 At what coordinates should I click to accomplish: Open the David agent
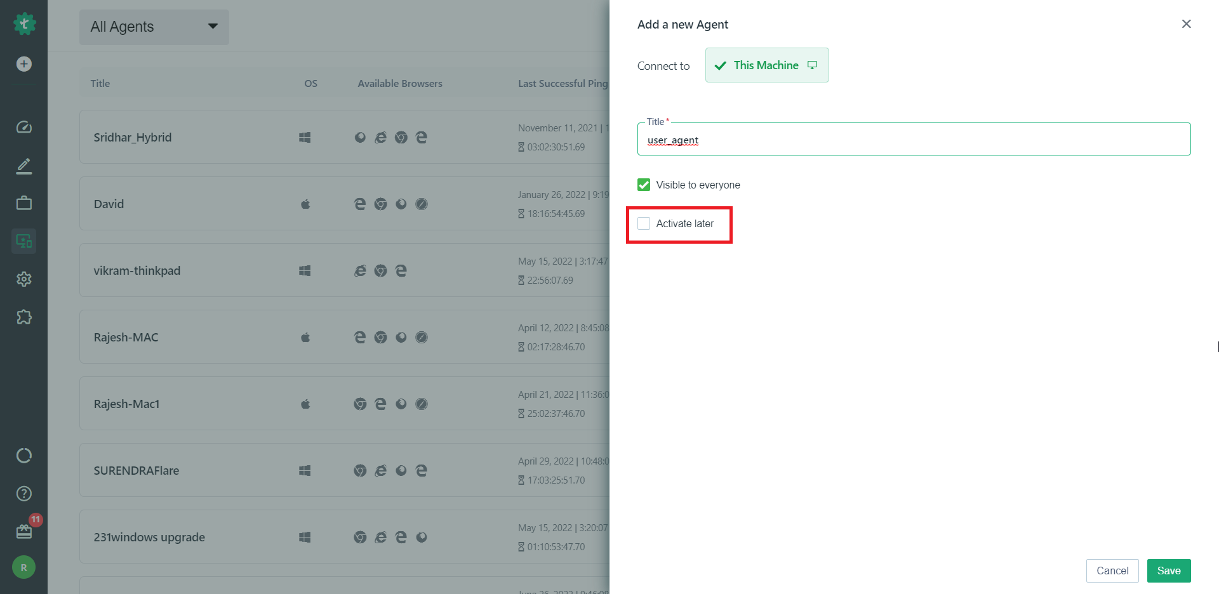pos(109,204)
